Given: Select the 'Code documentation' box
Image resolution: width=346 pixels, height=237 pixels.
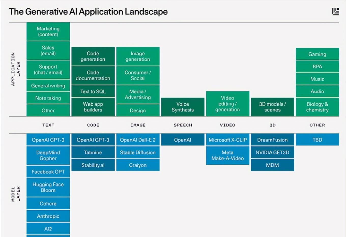Looking at the screenshot, I should pyautogui.click(x=93, y=75).
